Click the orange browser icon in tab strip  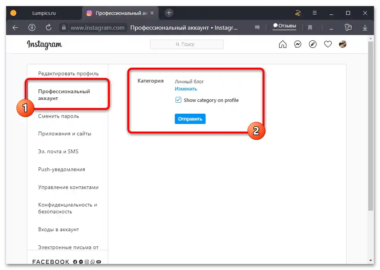pyautogui.click(x=13, y=13)
